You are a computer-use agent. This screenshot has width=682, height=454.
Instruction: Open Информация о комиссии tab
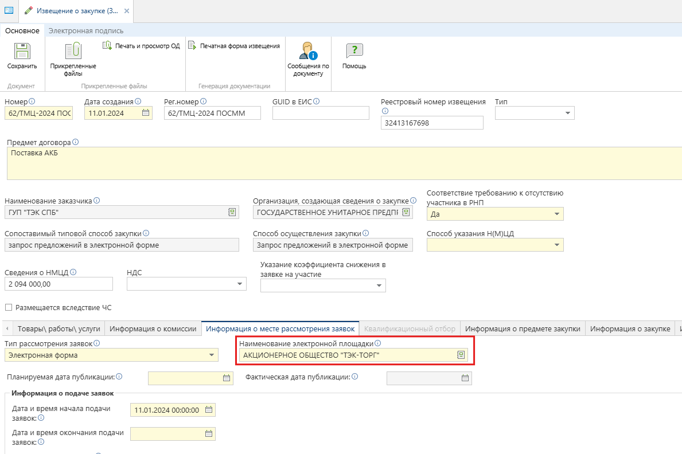coord(153,329)
